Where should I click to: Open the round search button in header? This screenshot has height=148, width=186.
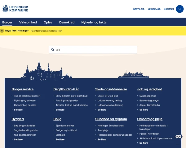point(180,9)
